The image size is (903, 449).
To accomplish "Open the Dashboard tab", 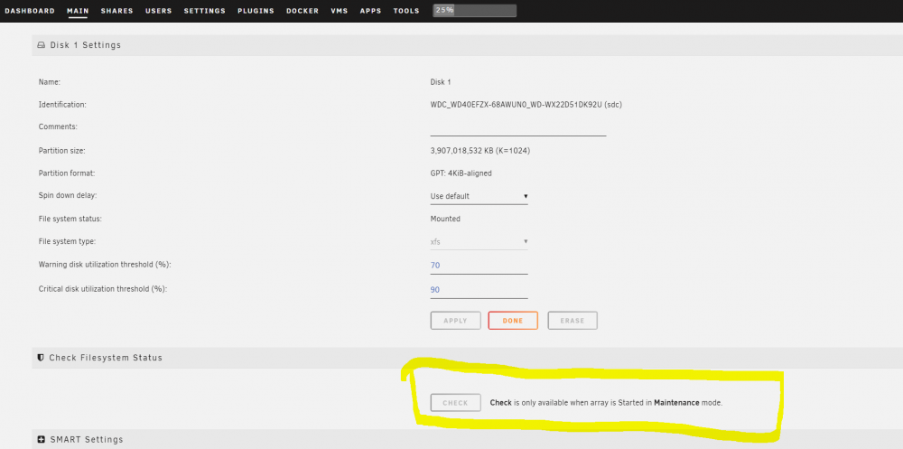I will (x=30, y=11).
